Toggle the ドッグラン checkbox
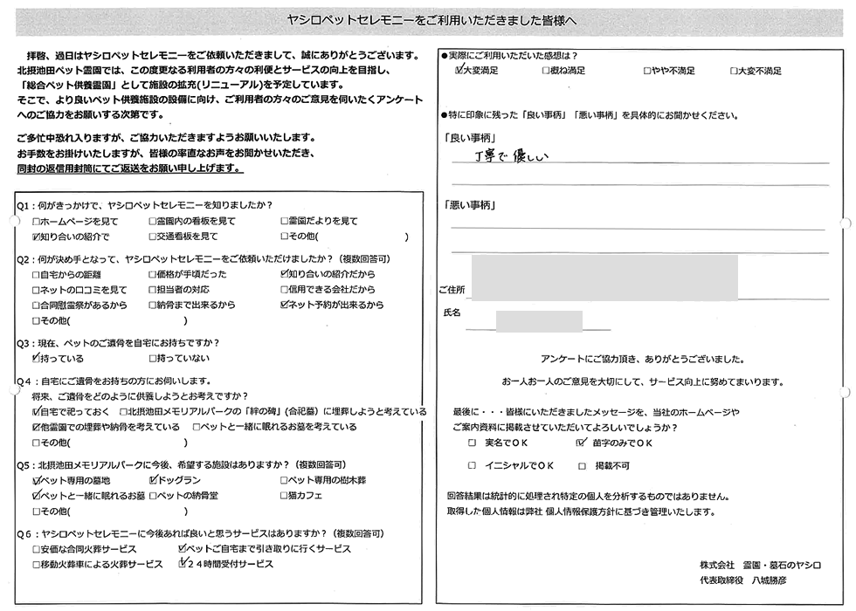This screenshot has width=856, height=611. [x=154, y=481]
